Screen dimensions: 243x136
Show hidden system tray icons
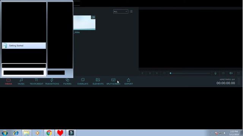(212, 133)
